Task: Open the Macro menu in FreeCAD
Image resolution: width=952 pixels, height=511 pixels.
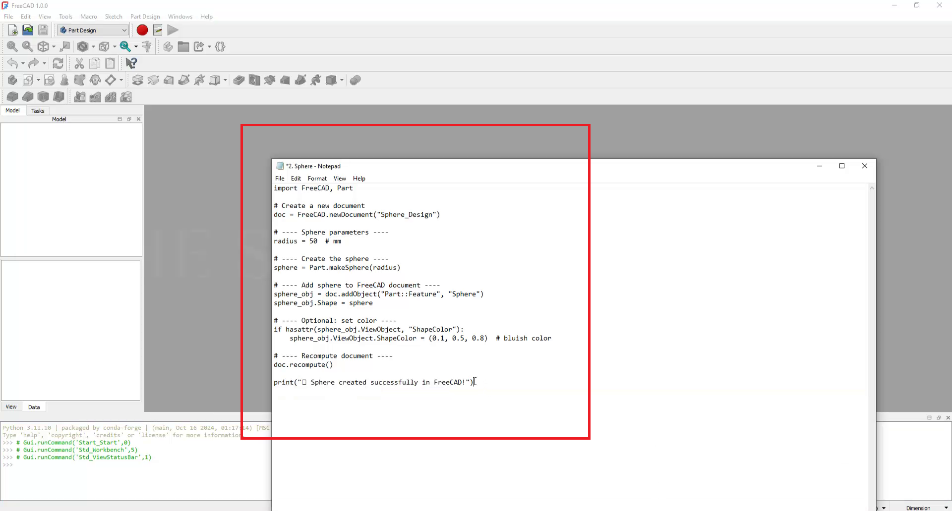Action: 88,16
